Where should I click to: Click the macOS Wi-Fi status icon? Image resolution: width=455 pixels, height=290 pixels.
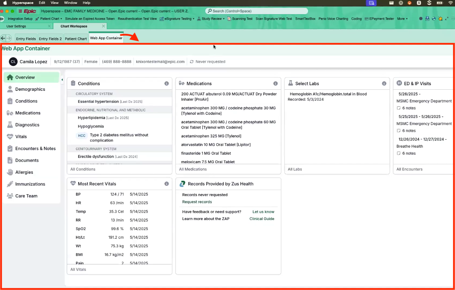tap(450, 3)
